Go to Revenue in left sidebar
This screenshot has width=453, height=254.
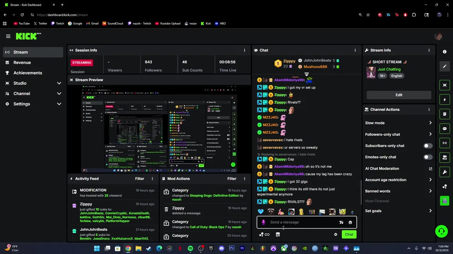pos(33,62)
